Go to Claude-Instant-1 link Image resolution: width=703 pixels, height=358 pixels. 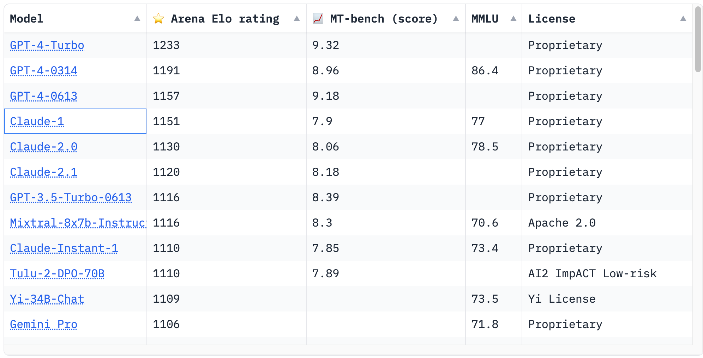pos(64,248)
